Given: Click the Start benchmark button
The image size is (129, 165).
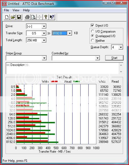Looking at the screenshot, I should pyautogui.click(x=114, y=58).
